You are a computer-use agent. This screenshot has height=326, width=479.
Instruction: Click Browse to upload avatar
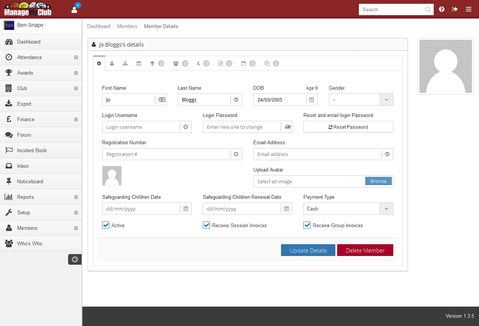point(378,181)
